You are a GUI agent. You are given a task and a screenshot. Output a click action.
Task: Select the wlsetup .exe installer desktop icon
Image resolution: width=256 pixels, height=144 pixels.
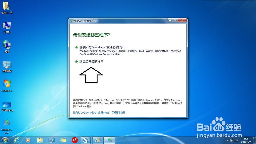coord(7,127)
